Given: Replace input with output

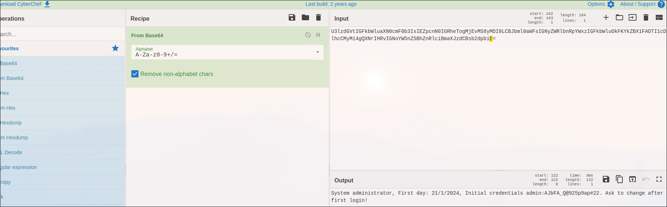Looking at the screenshot, I should click(633, 179).
